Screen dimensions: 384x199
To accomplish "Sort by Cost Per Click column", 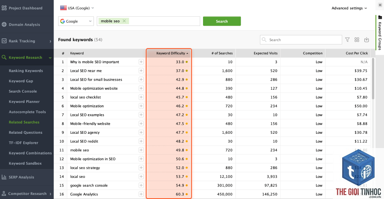I will tap(357, 53).
